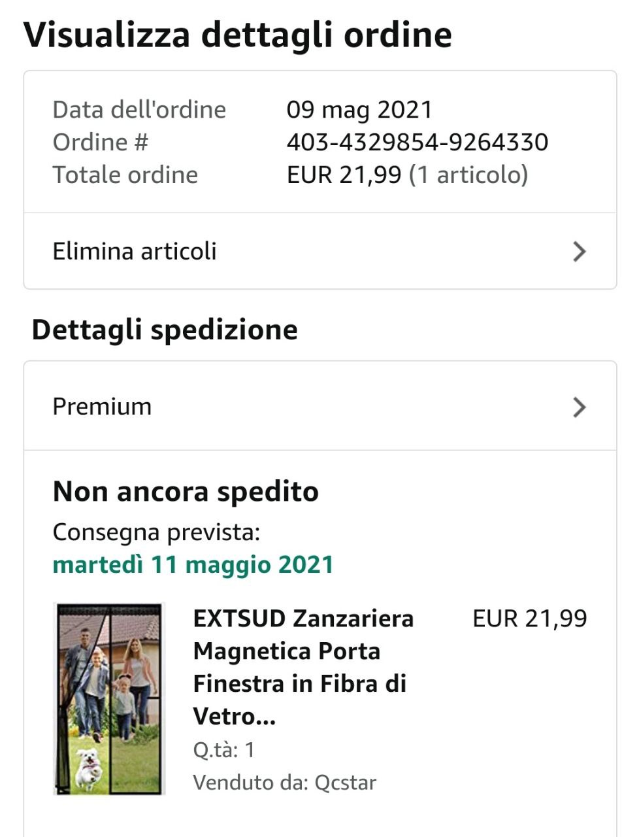Expand the Premium shipping row
639x837 pixels.
[x=320, y=406]
